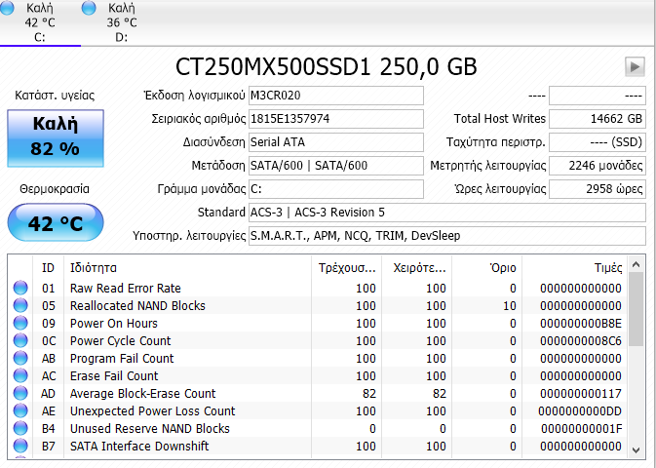Click status orb for SATA Interface Downshift
This screenshot has height=468, width=656.
(20, 446)
